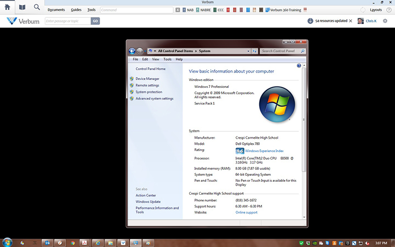Click the Command input box
The height and width of the screenshot is (247, 395).
point(136,10)
